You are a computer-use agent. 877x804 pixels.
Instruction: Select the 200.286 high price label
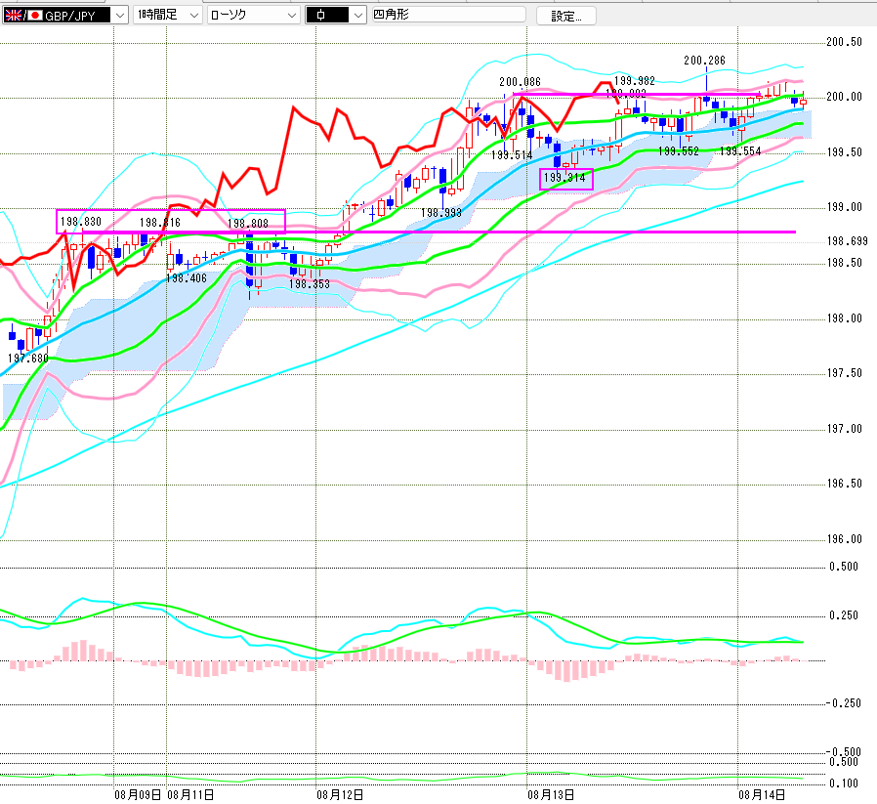(x=704, y=61)
